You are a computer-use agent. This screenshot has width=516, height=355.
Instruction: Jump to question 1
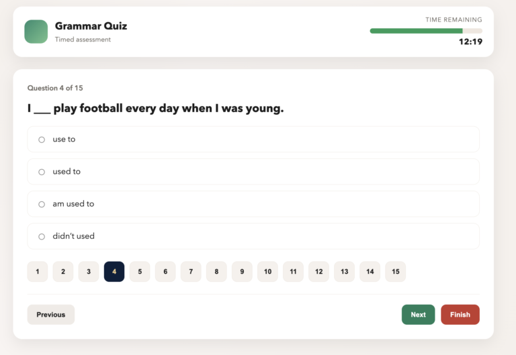tap(38, 272)
